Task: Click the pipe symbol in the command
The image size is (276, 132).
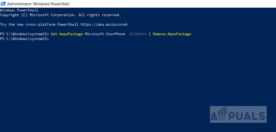Action: (150, 34)
